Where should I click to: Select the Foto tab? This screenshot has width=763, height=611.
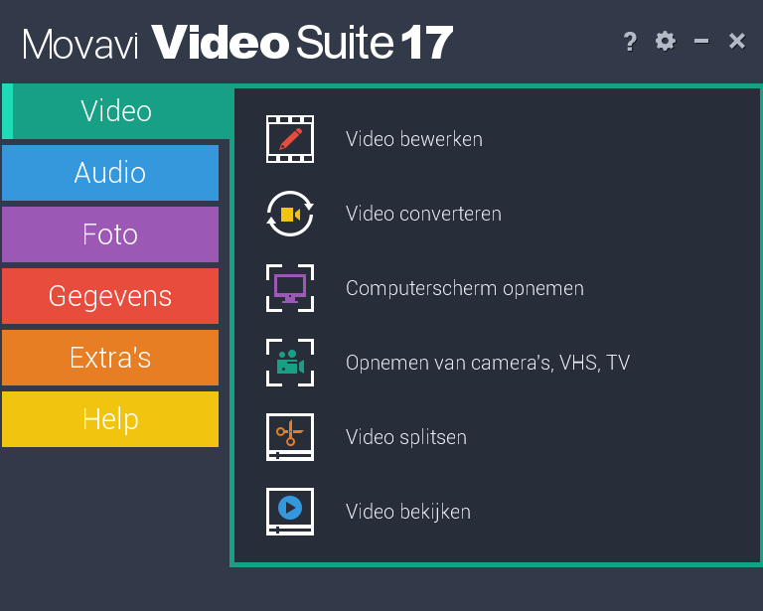coord(110,234)
